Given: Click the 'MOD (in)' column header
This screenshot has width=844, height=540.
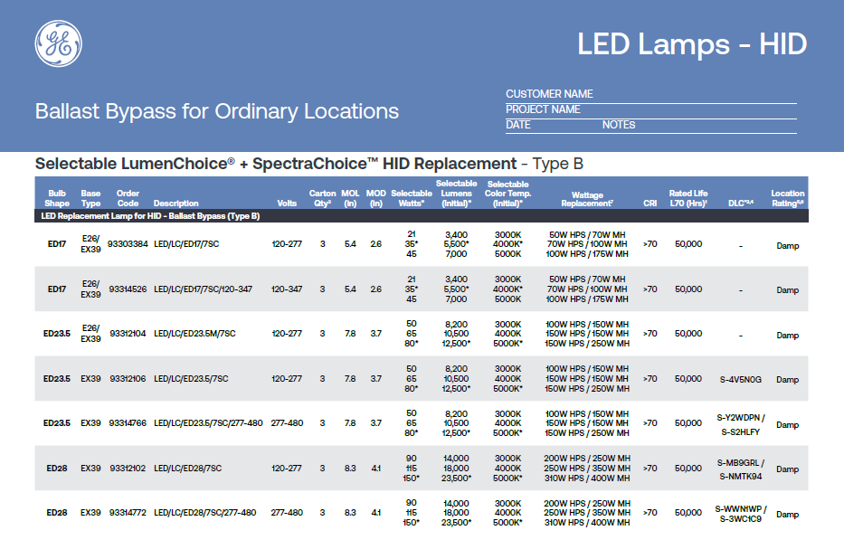Looking at the screenshot, I should (375, 198).
